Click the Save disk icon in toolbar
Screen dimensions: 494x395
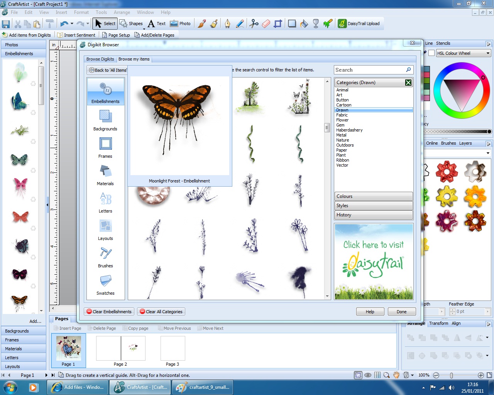(6, 24)
